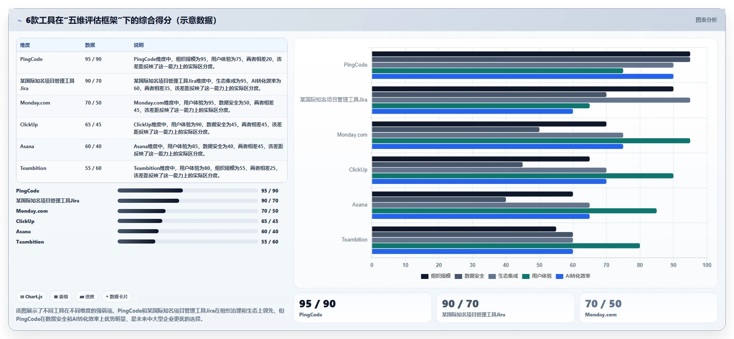Viewport: 734px width, 339px height.
Task: Select the ClickUp table row name
Action: click(x=29, y=125)
